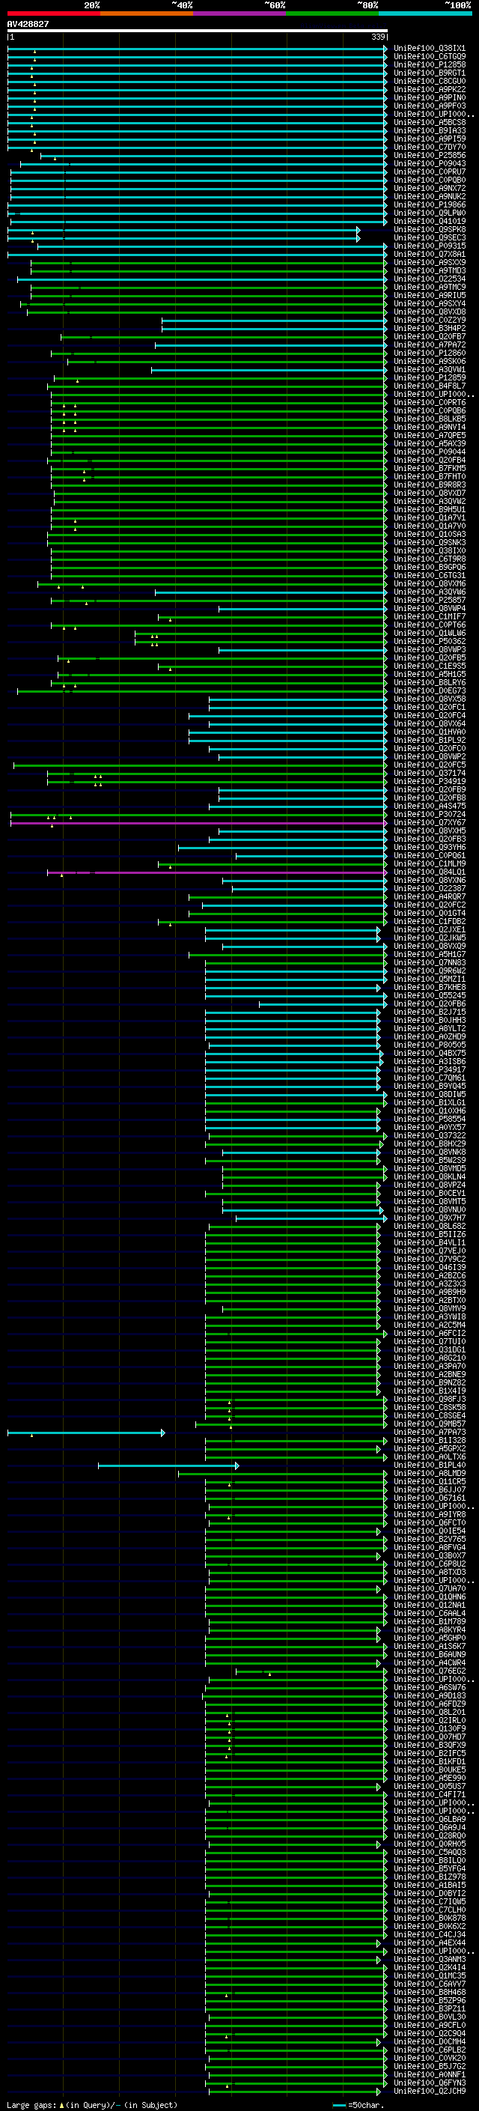Open hit UniRef100_B4F8L7
This screenshot has width=479, height=2111.
pyautogui.click(x=430, y=386)
